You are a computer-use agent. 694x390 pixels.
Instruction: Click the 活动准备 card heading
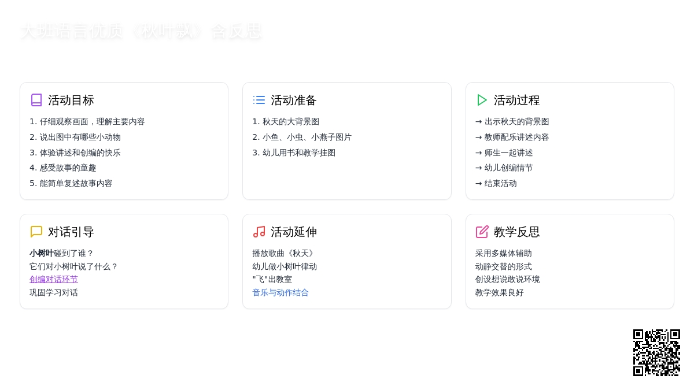294,101
